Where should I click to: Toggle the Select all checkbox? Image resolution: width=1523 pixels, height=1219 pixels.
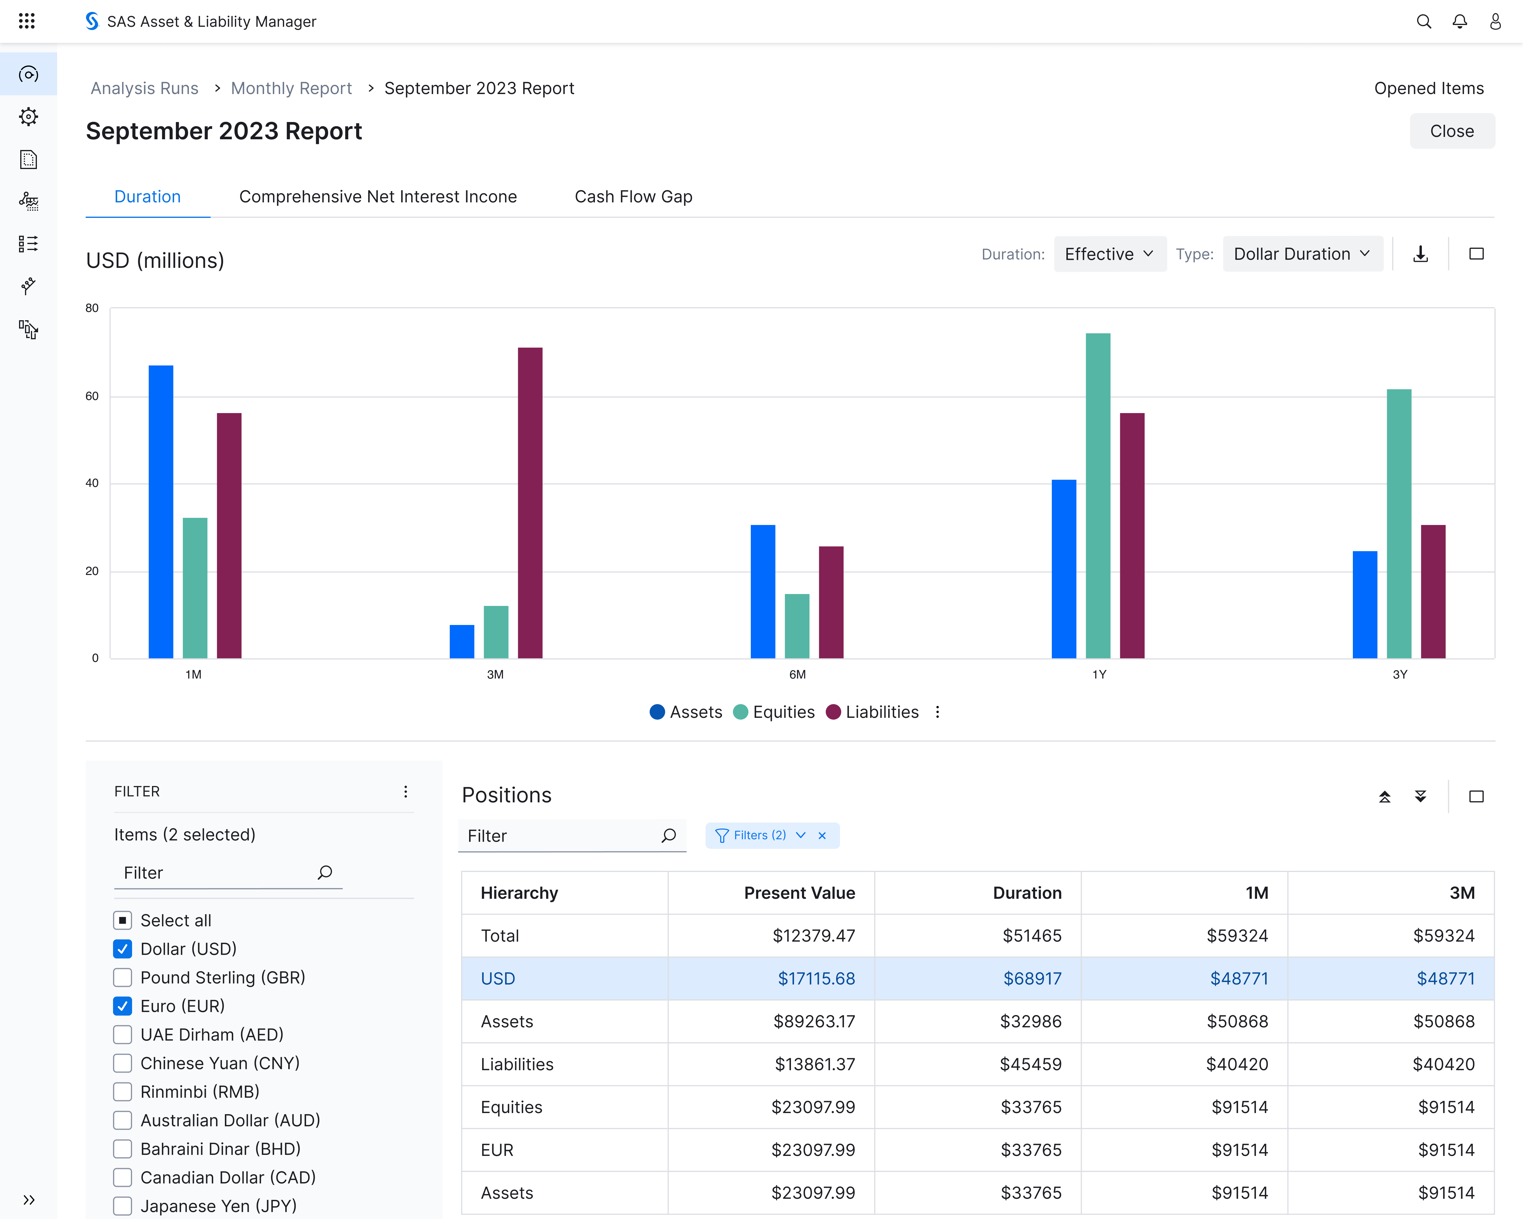tap(123, 920)
